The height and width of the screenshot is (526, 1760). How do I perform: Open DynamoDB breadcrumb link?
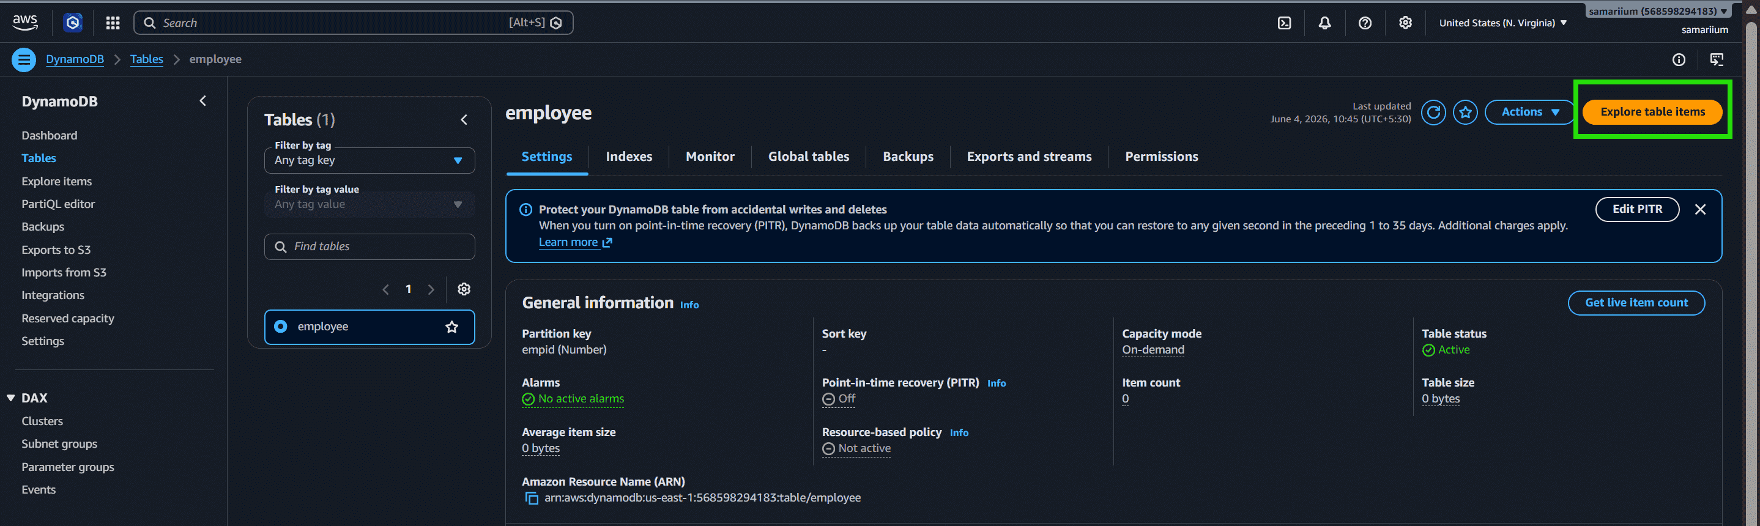[75, 59]
